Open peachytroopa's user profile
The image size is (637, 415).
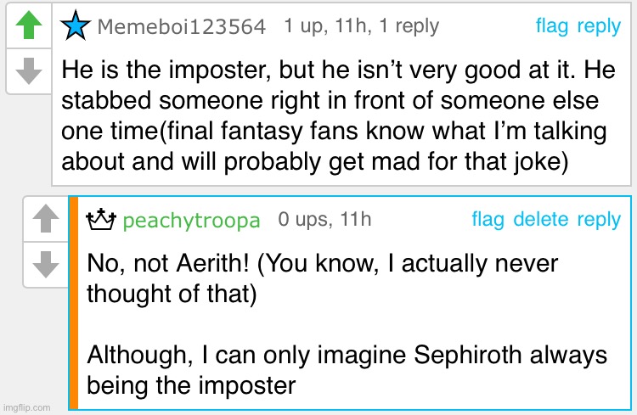click(x=191, y=222)
